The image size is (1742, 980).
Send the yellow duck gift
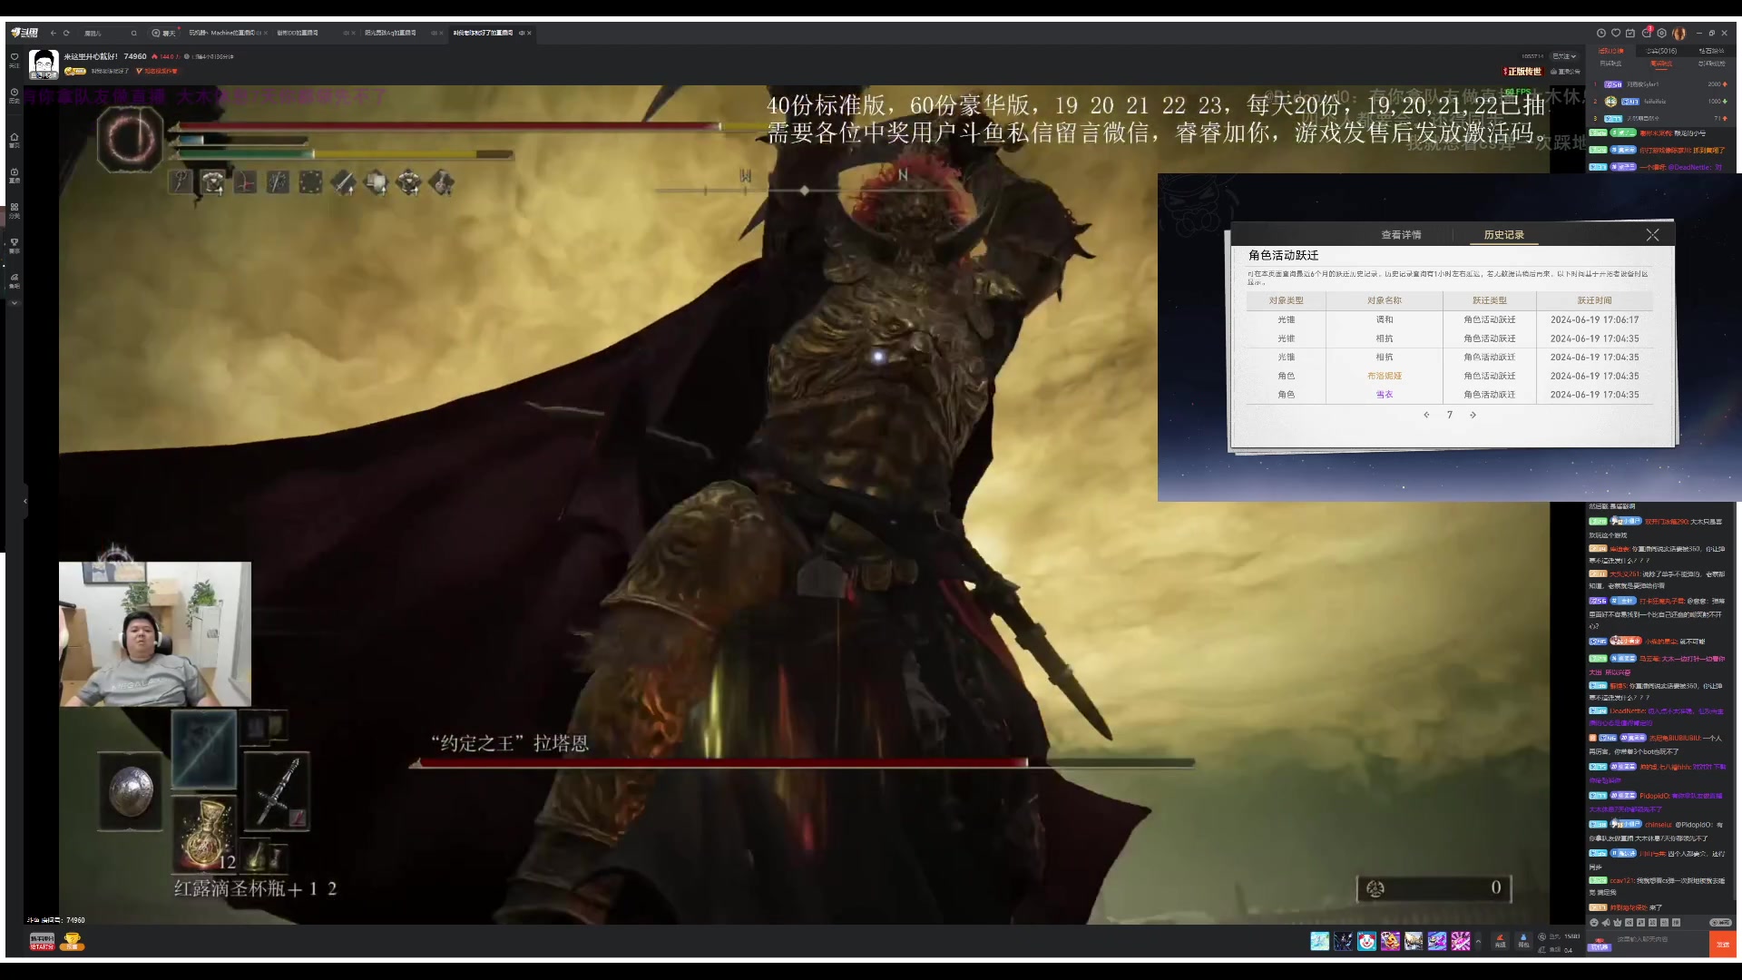click(x=1390, y=941)
